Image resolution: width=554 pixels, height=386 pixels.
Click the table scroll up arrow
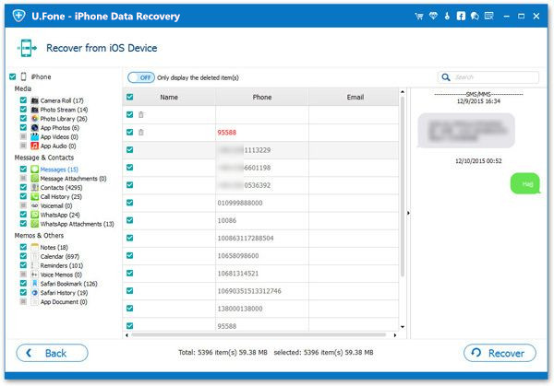403,92
